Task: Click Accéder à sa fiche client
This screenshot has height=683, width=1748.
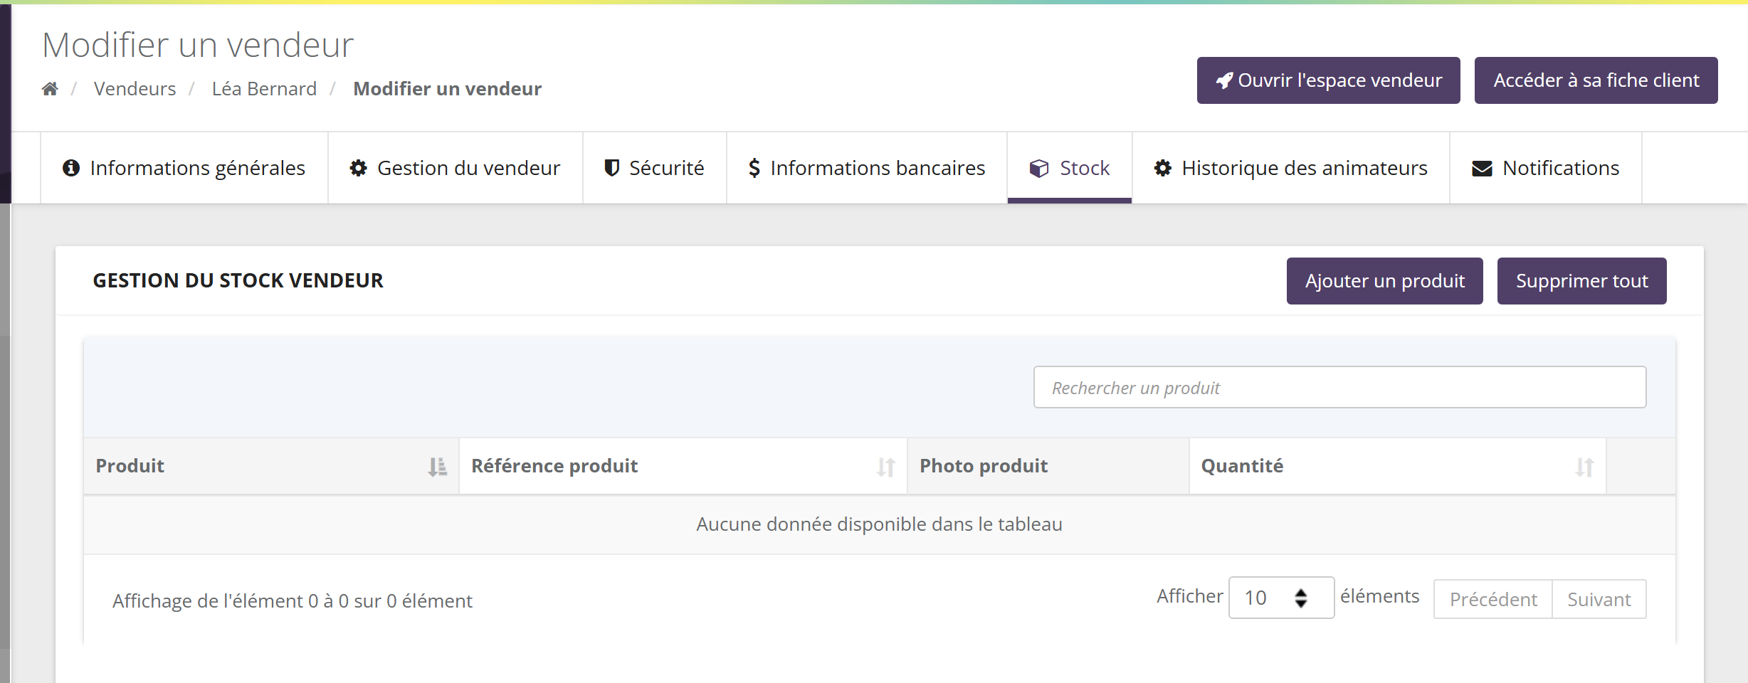Action: point(1596,80)
